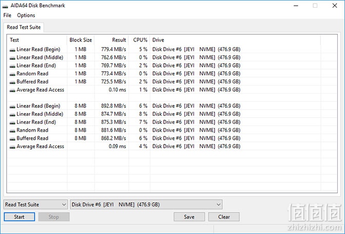Click drive text in the 892.8 MB/s row

(196, 106)
